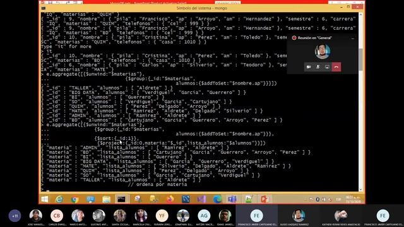
Task: Launch Microsoft Edge from the taskbar
Action: click(217, 199)
